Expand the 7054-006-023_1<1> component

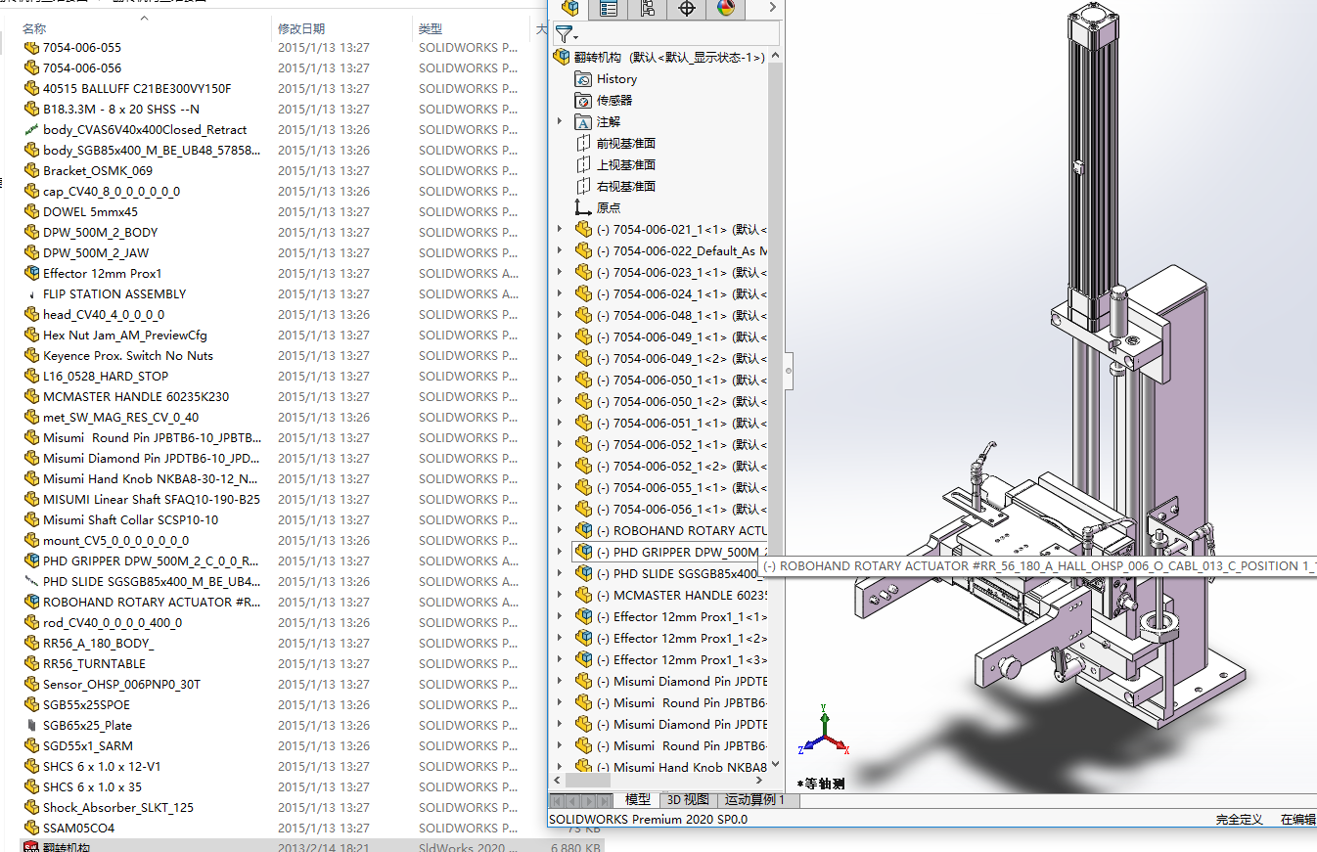[x=560, y=273]
